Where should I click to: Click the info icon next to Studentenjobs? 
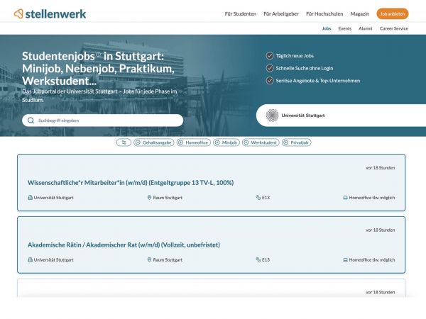(x=98, y=54)
